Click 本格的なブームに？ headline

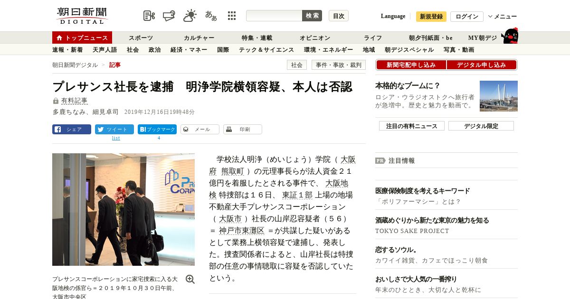click(408, 86)
